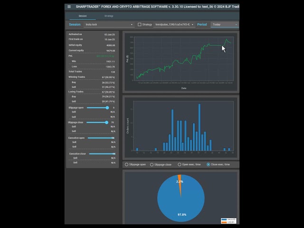Switch to the Strategy tab
Viewport: 304px width, 228px height.
point(109,16)
